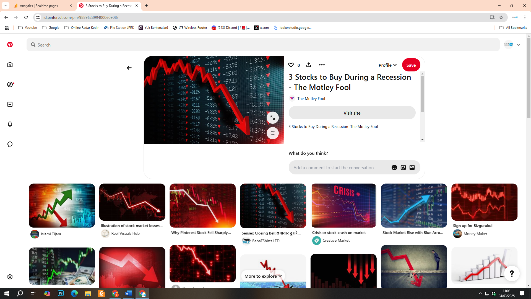This screenshot has height=299, width=531.
Task: Share this pin via share icon
Action: (x=309, y=65)
